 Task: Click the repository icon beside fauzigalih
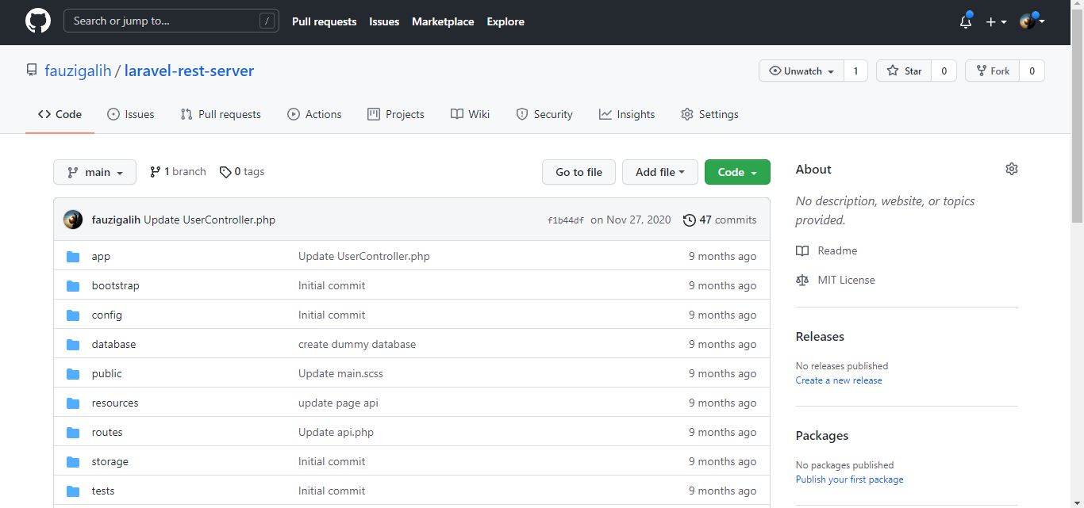pos(32,71)
